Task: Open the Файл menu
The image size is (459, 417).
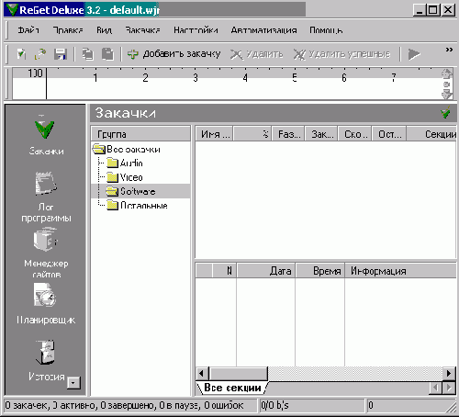Action: [x=28, y=30]
